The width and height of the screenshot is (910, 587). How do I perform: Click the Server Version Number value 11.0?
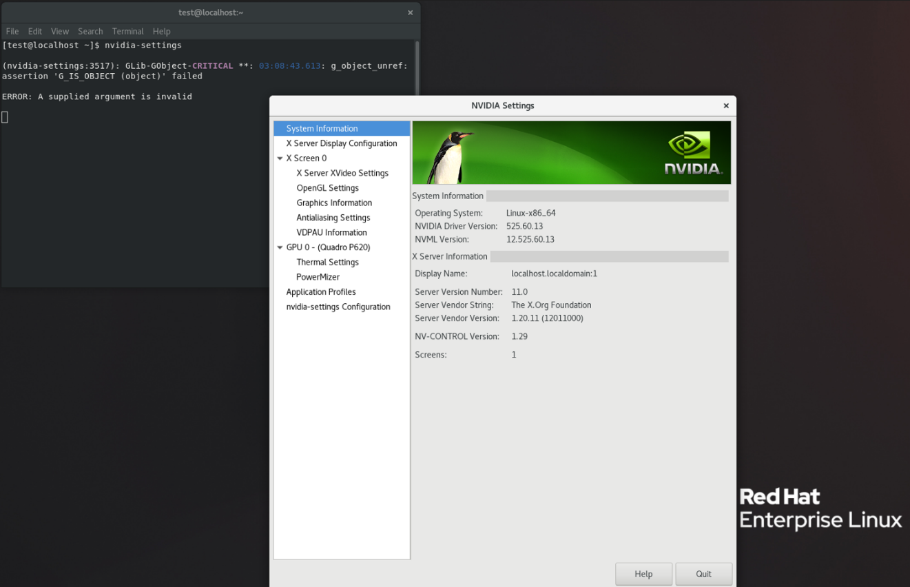519,292
